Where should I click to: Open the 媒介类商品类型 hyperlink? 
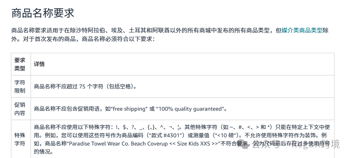click(x=302, y=31)
